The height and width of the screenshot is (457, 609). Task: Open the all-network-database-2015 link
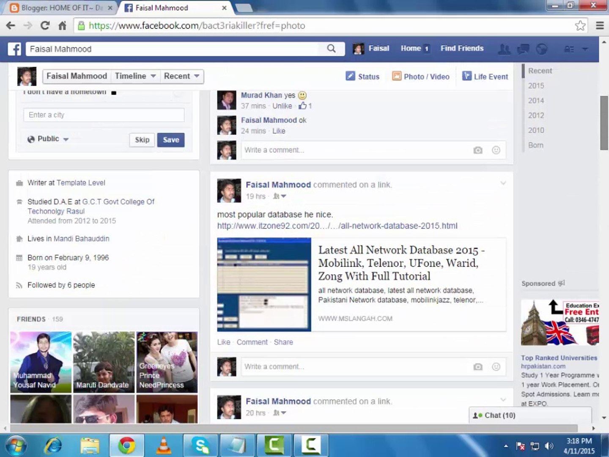337,226
